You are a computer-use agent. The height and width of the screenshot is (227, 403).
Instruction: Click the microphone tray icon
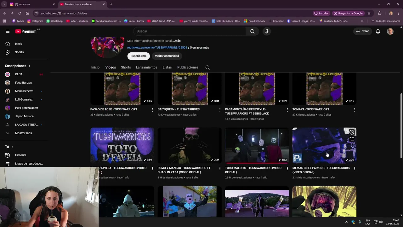click(x=360, y=222)
